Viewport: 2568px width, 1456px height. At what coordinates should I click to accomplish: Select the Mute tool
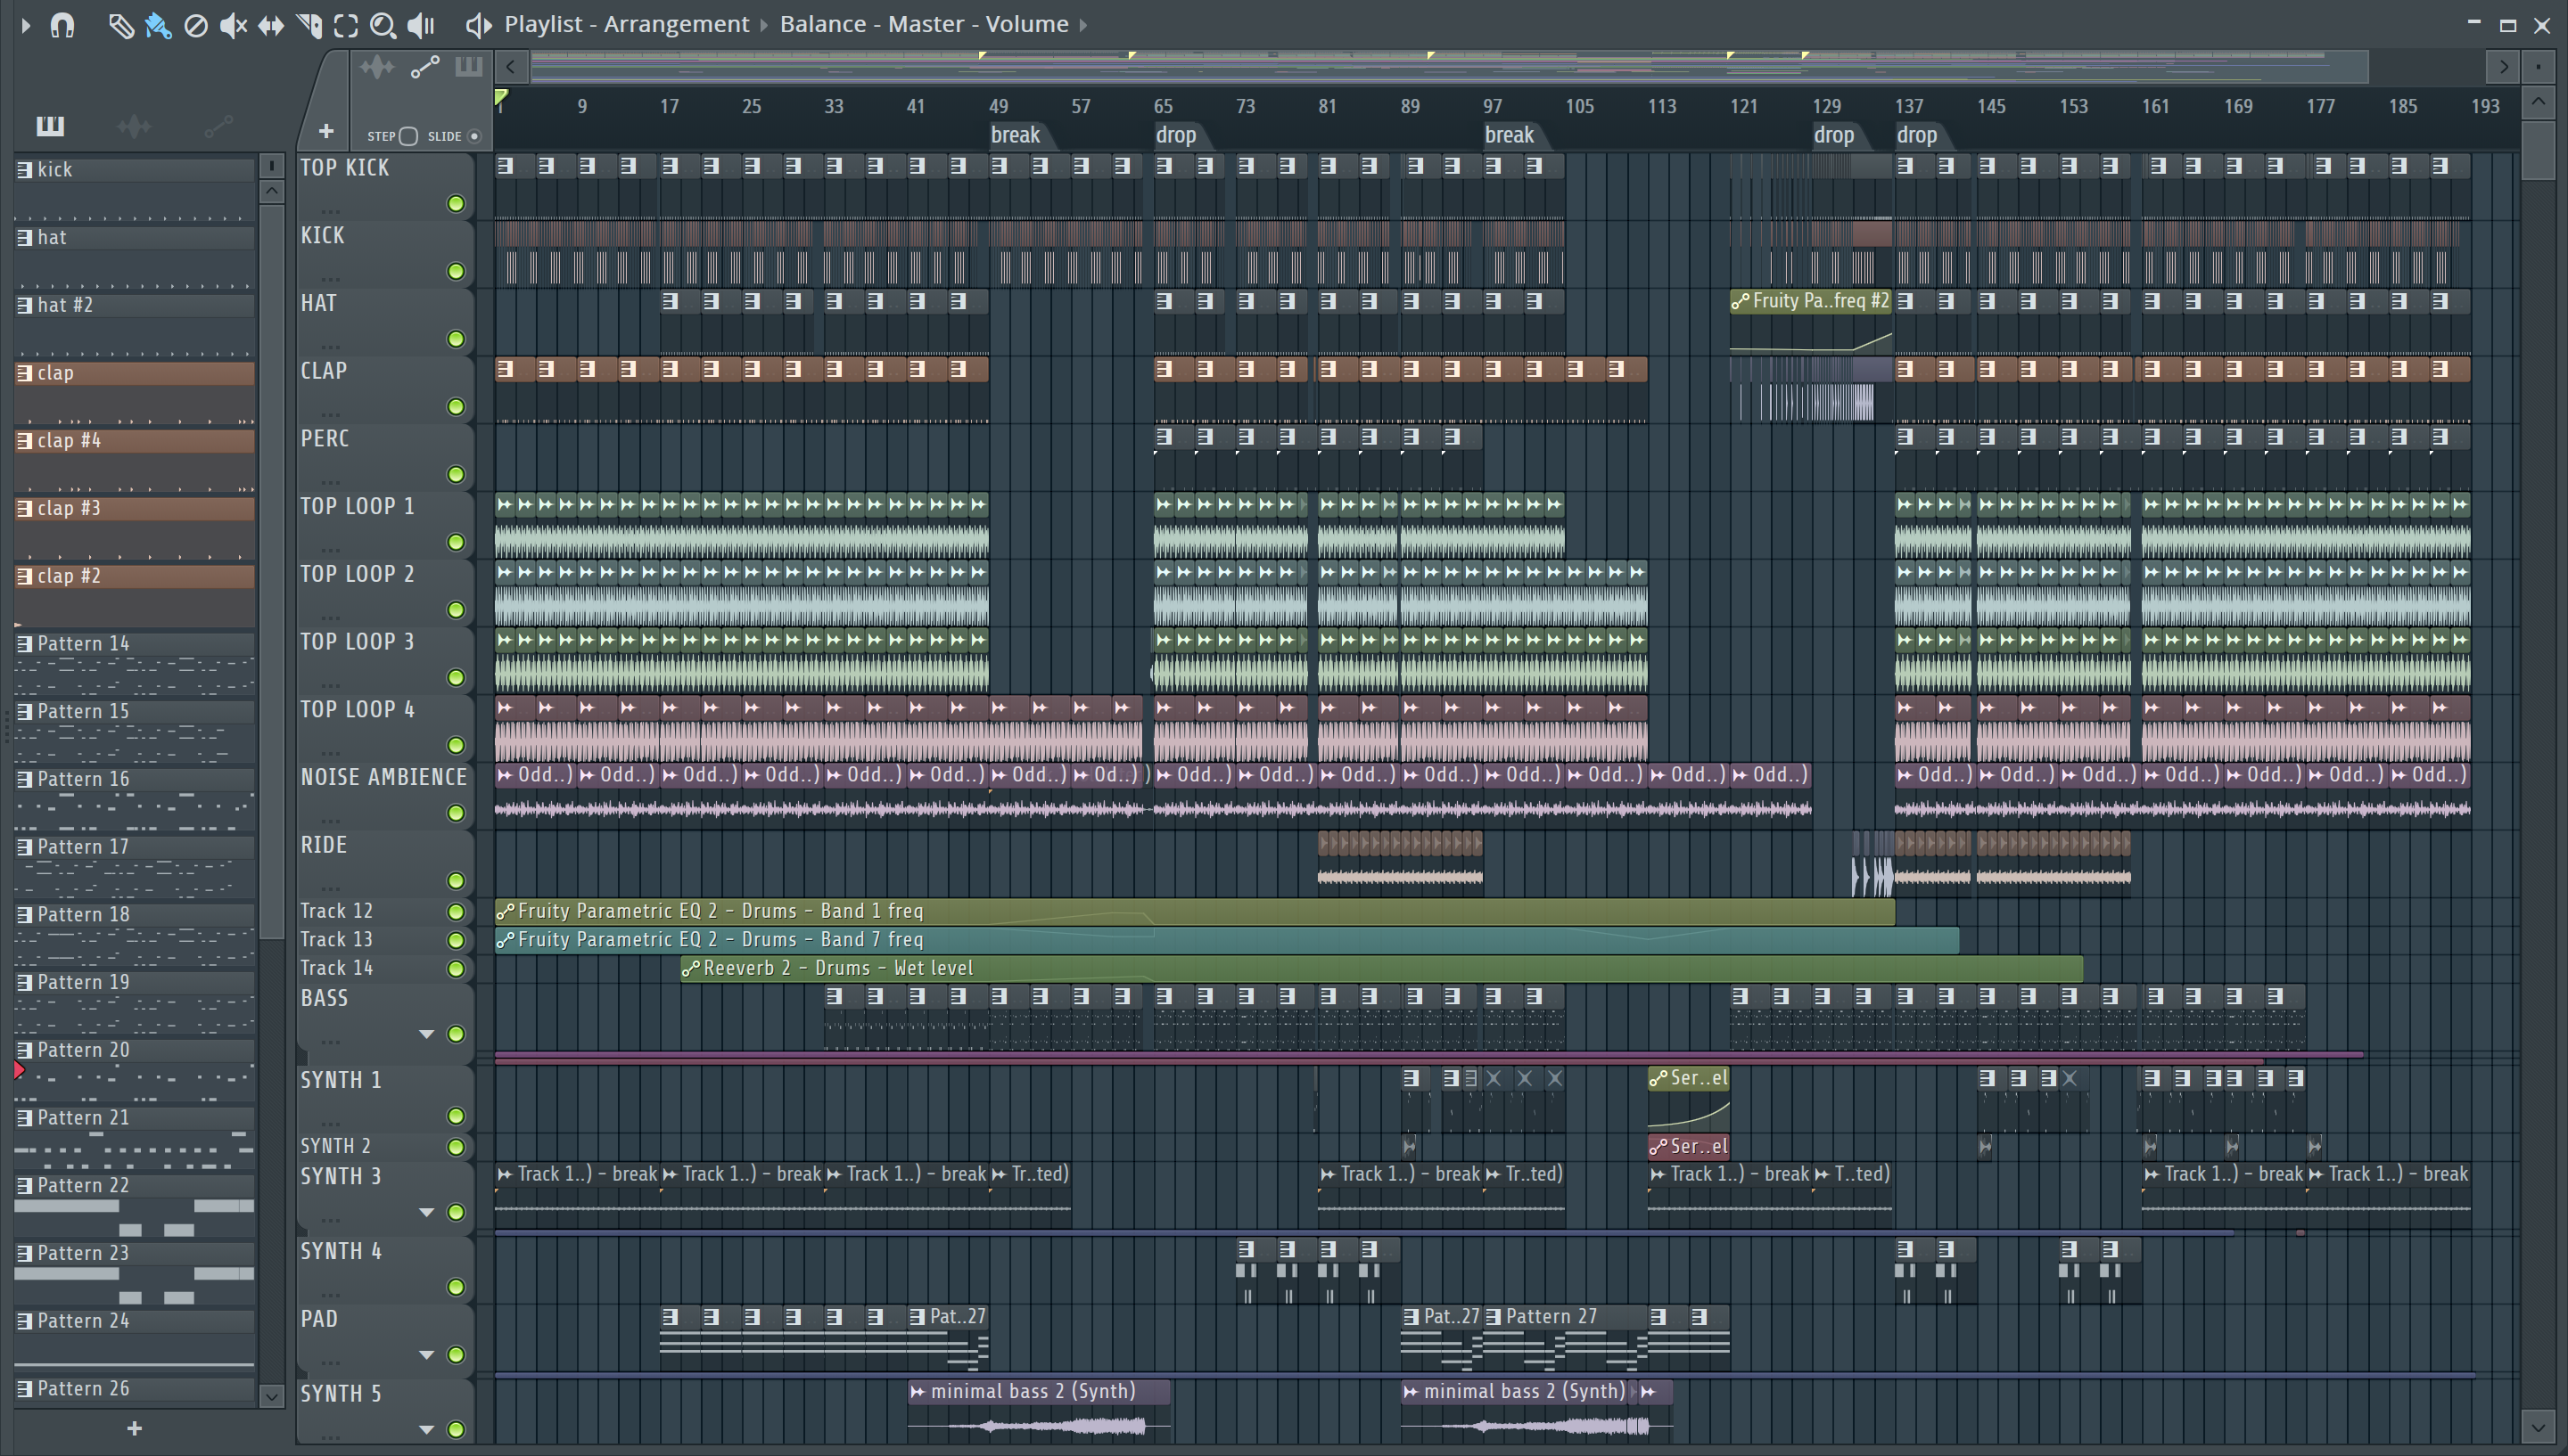pyautogui.click(x=233, y=25)
